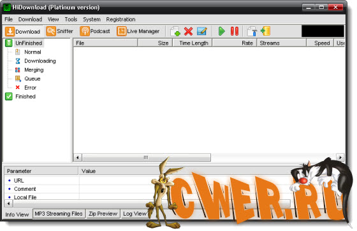357x231 pixels.
Task: Click the yellow import list icon
Action: click(x=265, y=31)
